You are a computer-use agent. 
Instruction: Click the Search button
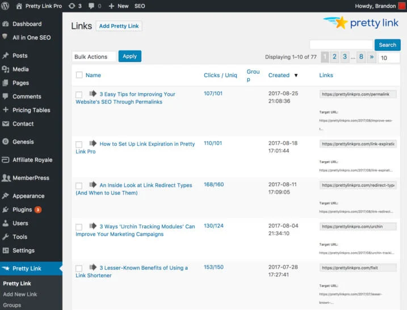[388, 45]
